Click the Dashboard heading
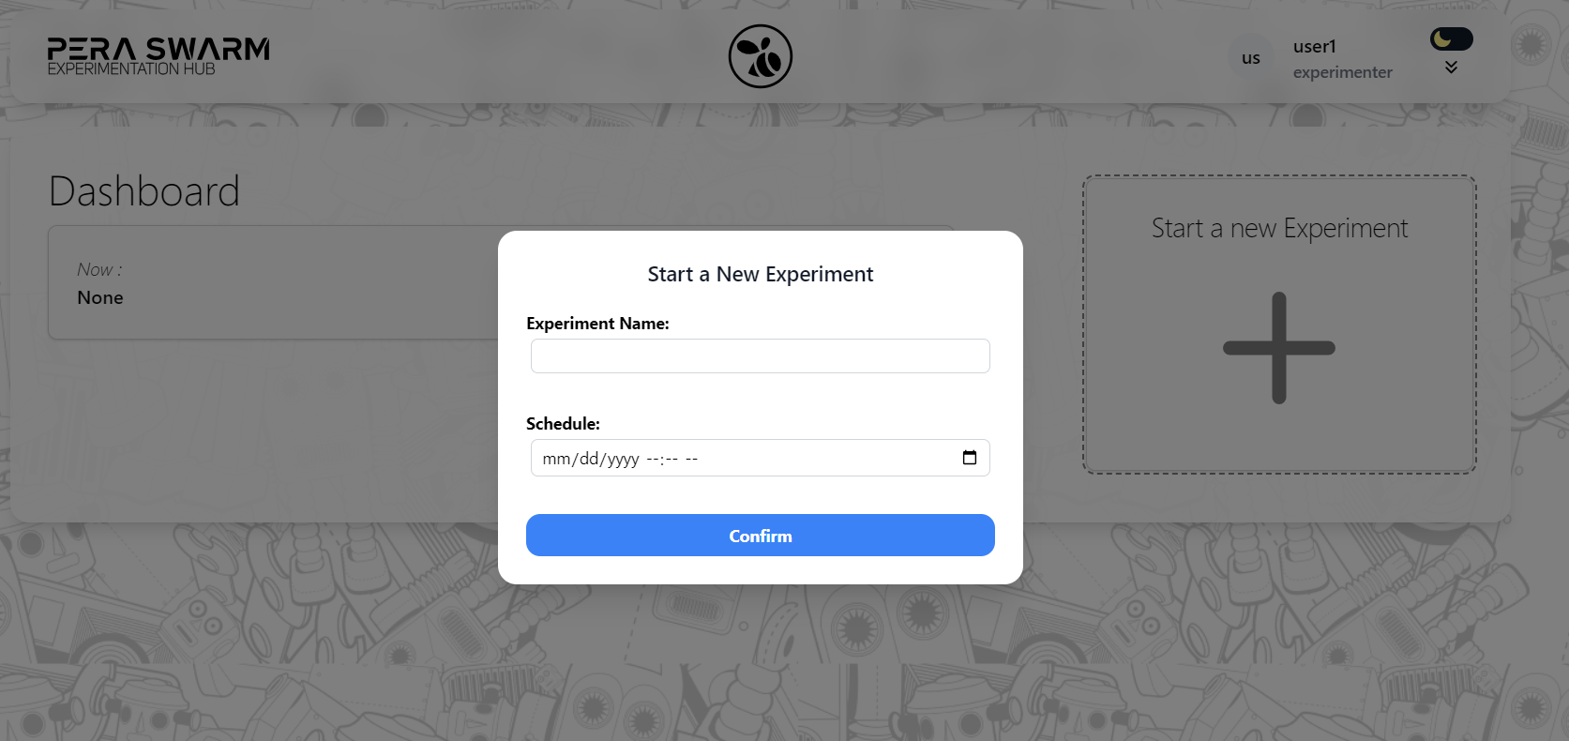Screen dimensions: 1569x741 [144, 191]
